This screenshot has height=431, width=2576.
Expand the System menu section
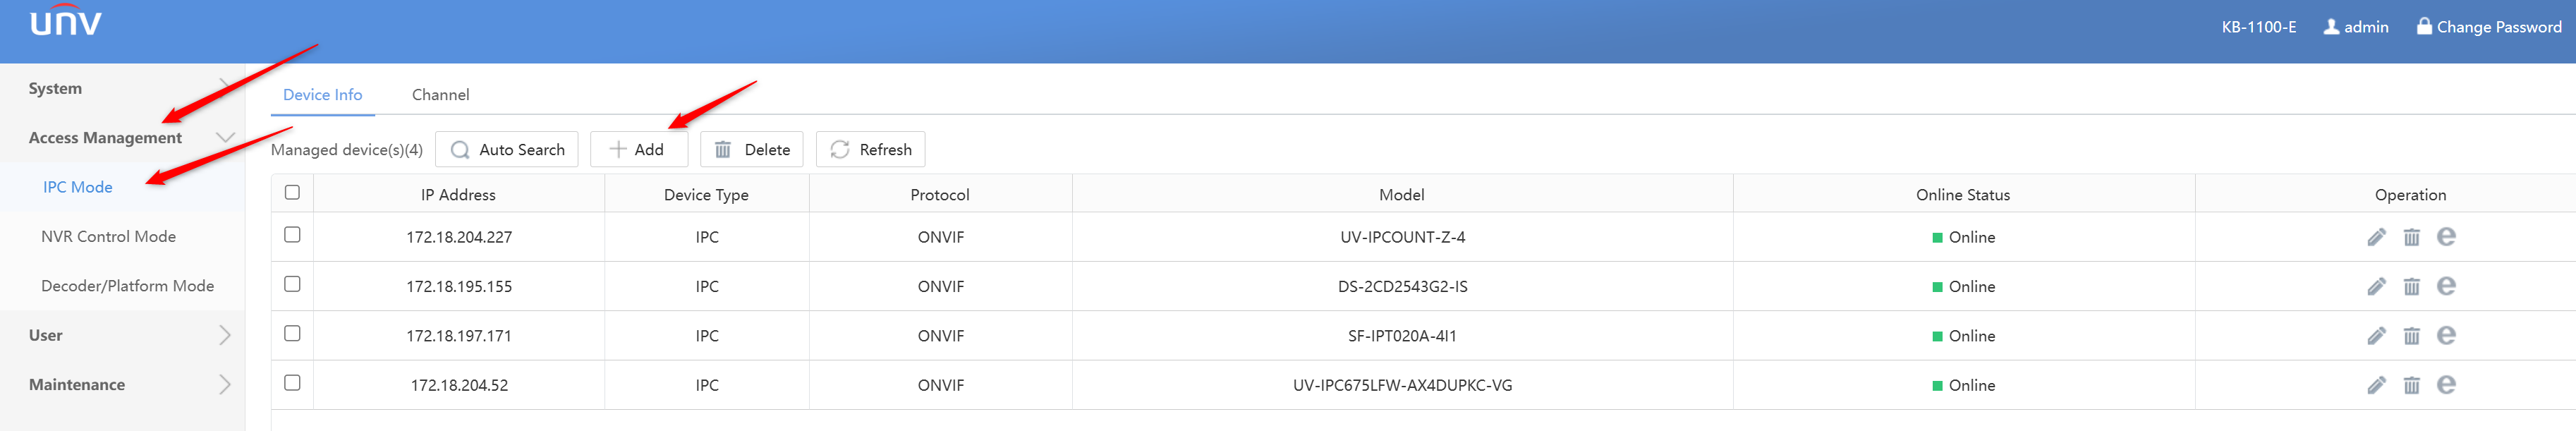click(x=122, y=88)
